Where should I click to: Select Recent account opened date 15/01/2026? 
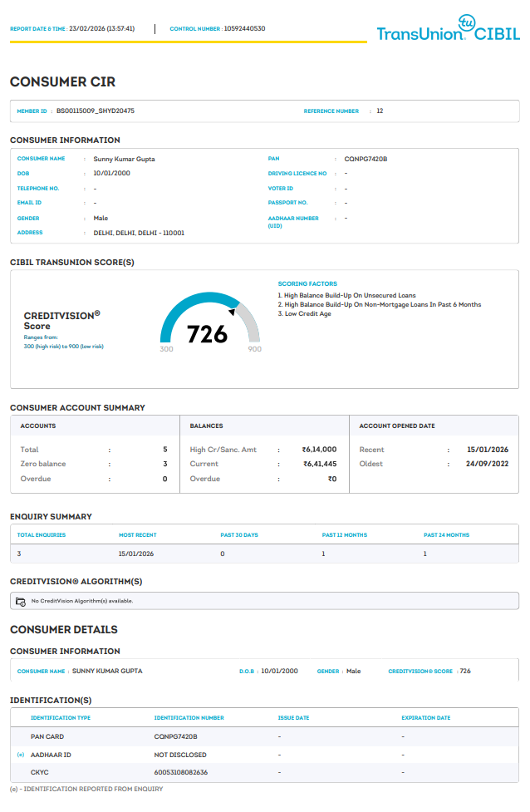point(488,450)
